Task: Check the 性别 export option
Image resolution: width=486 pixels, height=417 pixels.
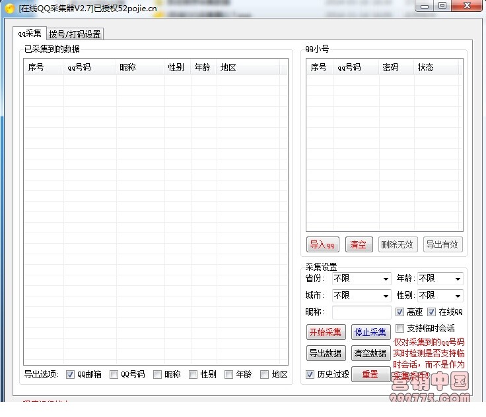Action: pos(193,375)
